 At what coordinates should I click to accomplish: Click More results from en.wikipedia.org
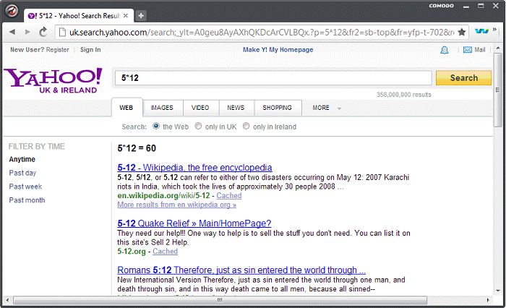click(177, 205)
